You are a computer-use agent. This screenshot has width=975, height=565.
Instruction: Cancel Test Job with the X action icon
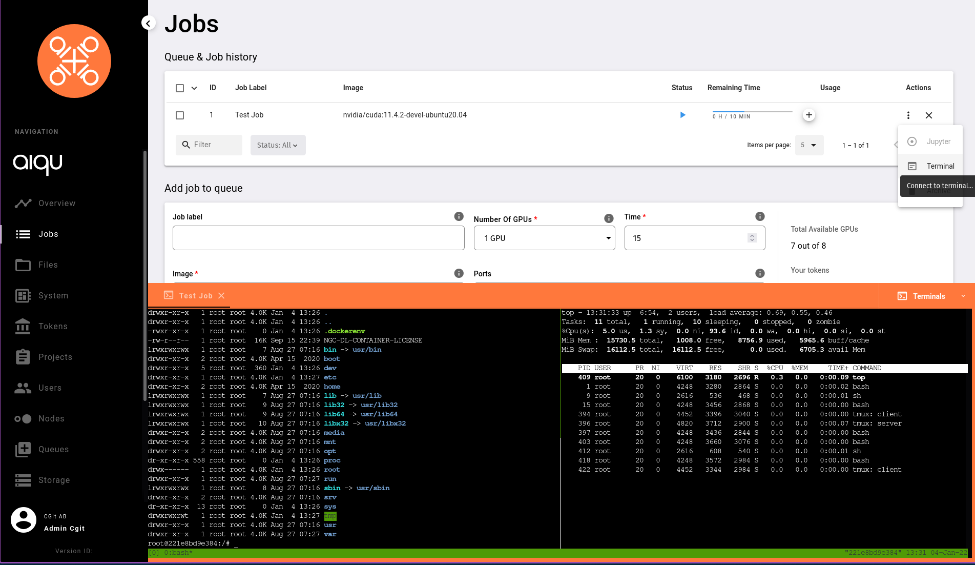click(x=928, y=115)
